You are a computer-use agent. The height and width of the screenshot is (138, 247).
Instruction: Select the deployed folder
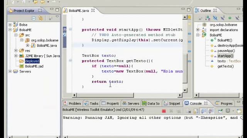[32, 61]
